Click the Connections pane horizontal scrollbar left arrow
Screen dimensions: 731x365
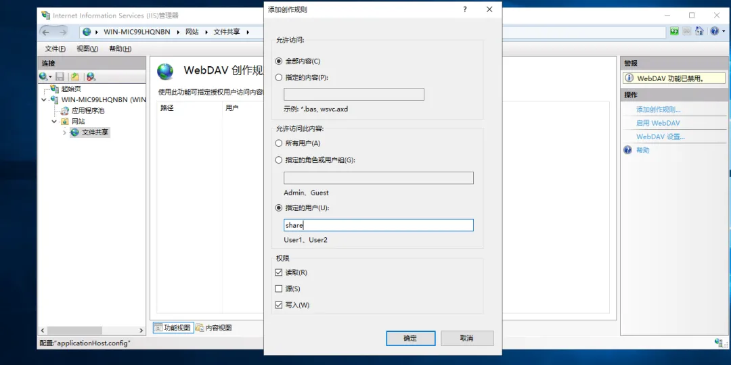[x=43, y=331]
